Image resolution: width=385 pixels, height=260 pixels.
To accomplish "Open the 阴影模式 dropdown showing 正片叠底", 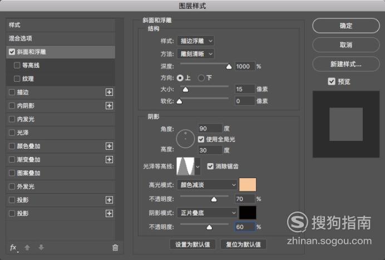I will click(x=207, y=213).
